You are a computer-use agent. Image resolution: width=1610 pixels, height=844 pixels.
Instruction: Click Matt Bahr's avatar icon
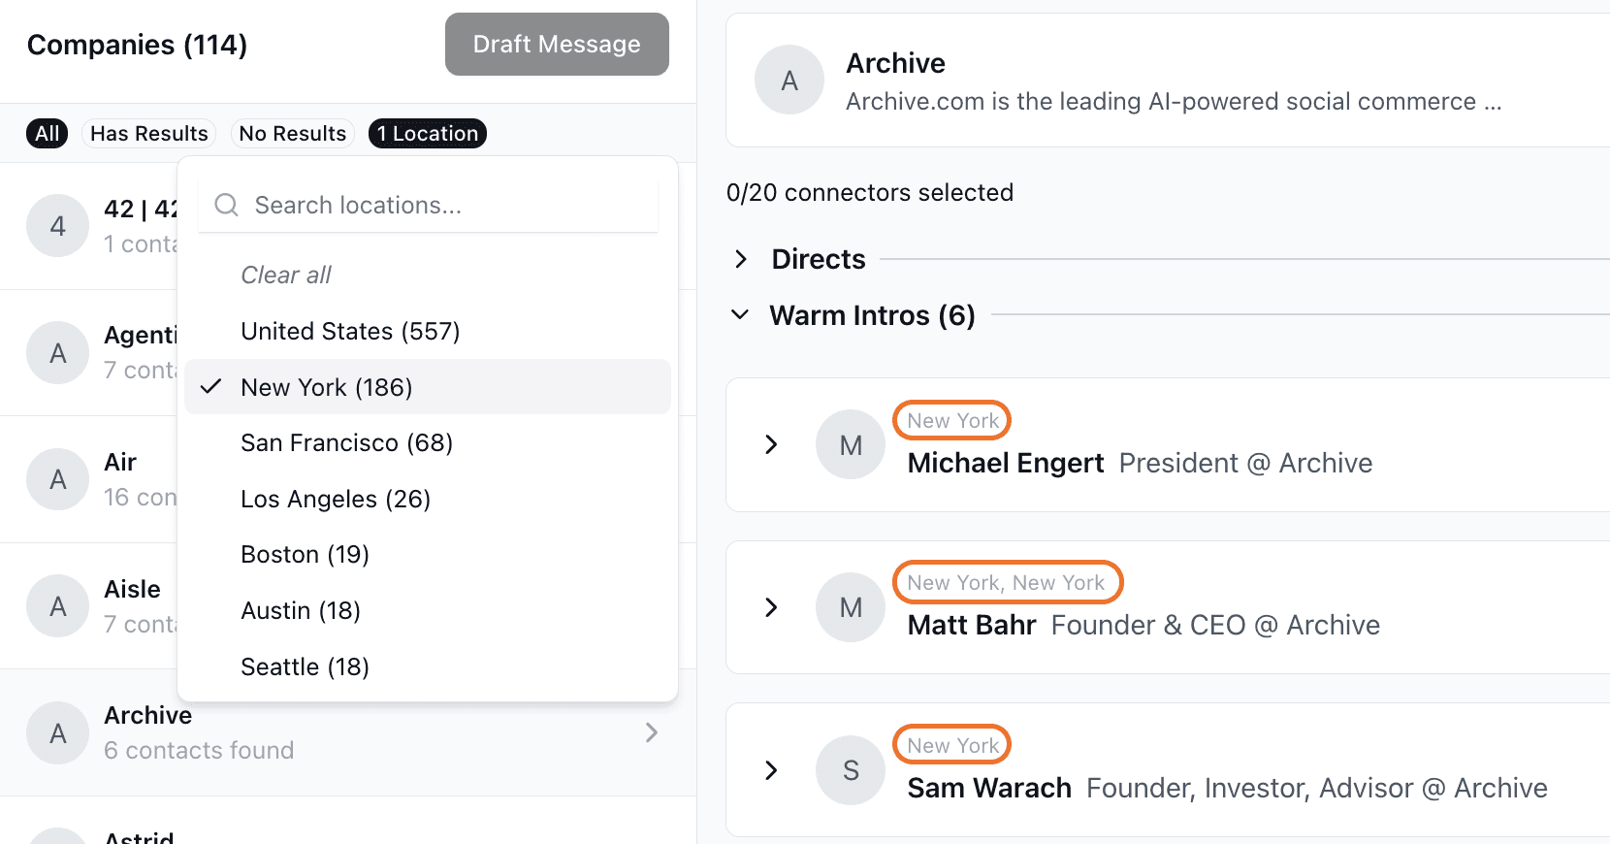point(851,607)
